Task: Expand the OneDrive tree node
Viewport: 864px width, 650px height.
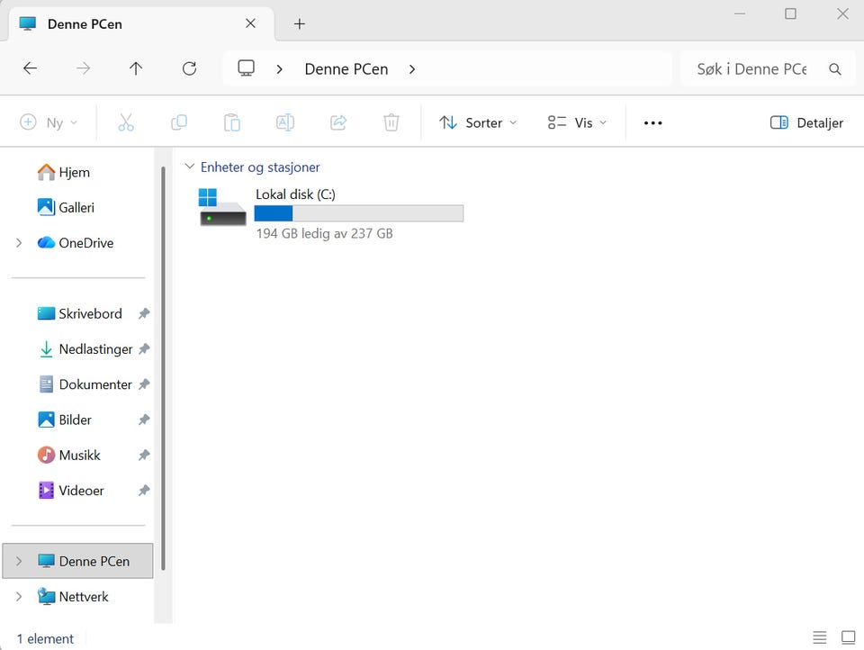Action: pyautogui.click(x=19, y=243)
